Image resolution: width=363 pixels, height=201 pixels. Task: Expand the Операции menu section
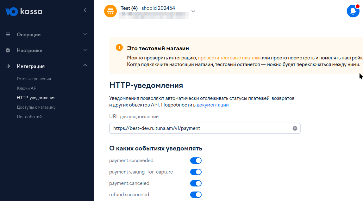pyautogui.click(x=85, y=34)
